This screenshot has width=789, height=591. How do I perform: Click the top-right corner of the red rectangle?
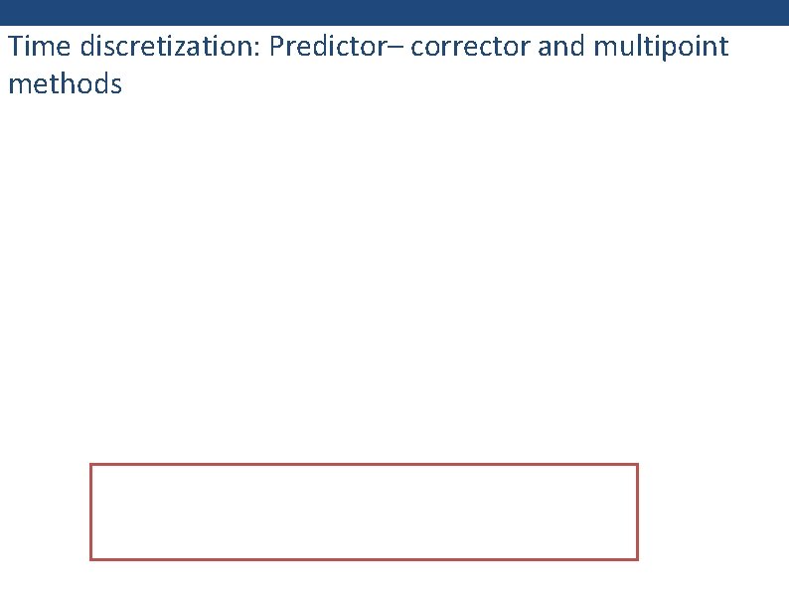click(x=637, y=464)
